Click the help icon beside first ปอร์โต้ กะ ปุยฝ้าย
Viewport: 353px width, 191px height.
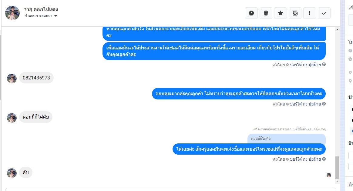click(324, 64)
